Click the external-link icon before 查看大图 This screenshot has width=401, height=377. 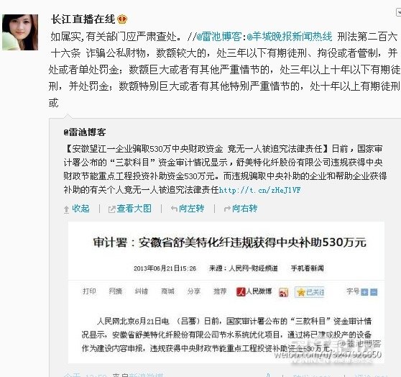tap(112, 209)
